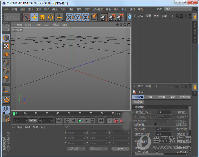The image size is (199, 157).
Task: Click viewport orbit camera icon
Action: [125, 25]
